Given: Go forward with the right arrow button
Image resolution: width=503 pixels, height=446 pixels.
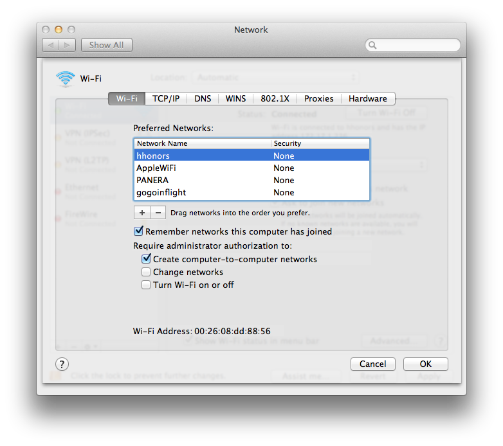Looking at the screenshot, I should 67,45.
